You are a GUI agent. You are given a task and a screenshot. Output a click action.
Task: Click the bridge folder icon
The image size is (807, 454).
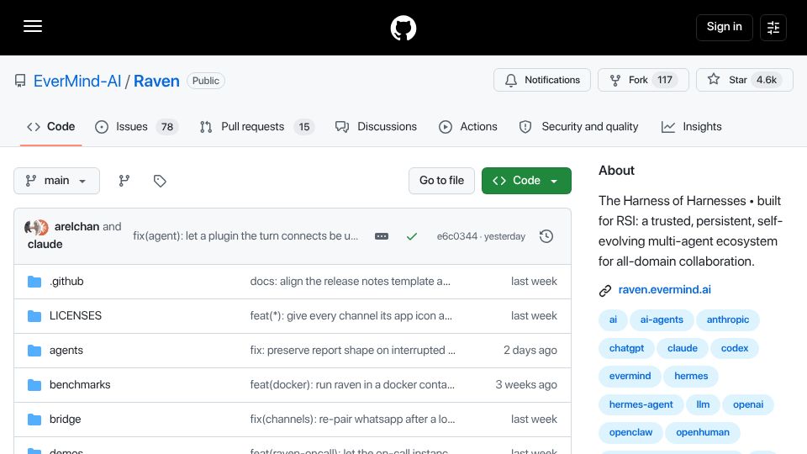click(x=34, y=420)
